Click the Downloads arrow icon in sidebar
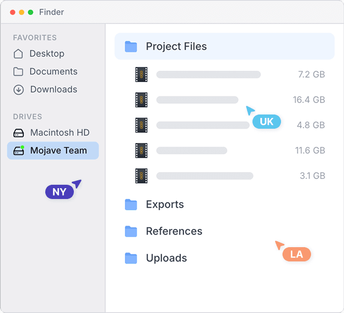The image size is (344, 313). [x=18, y=89]
